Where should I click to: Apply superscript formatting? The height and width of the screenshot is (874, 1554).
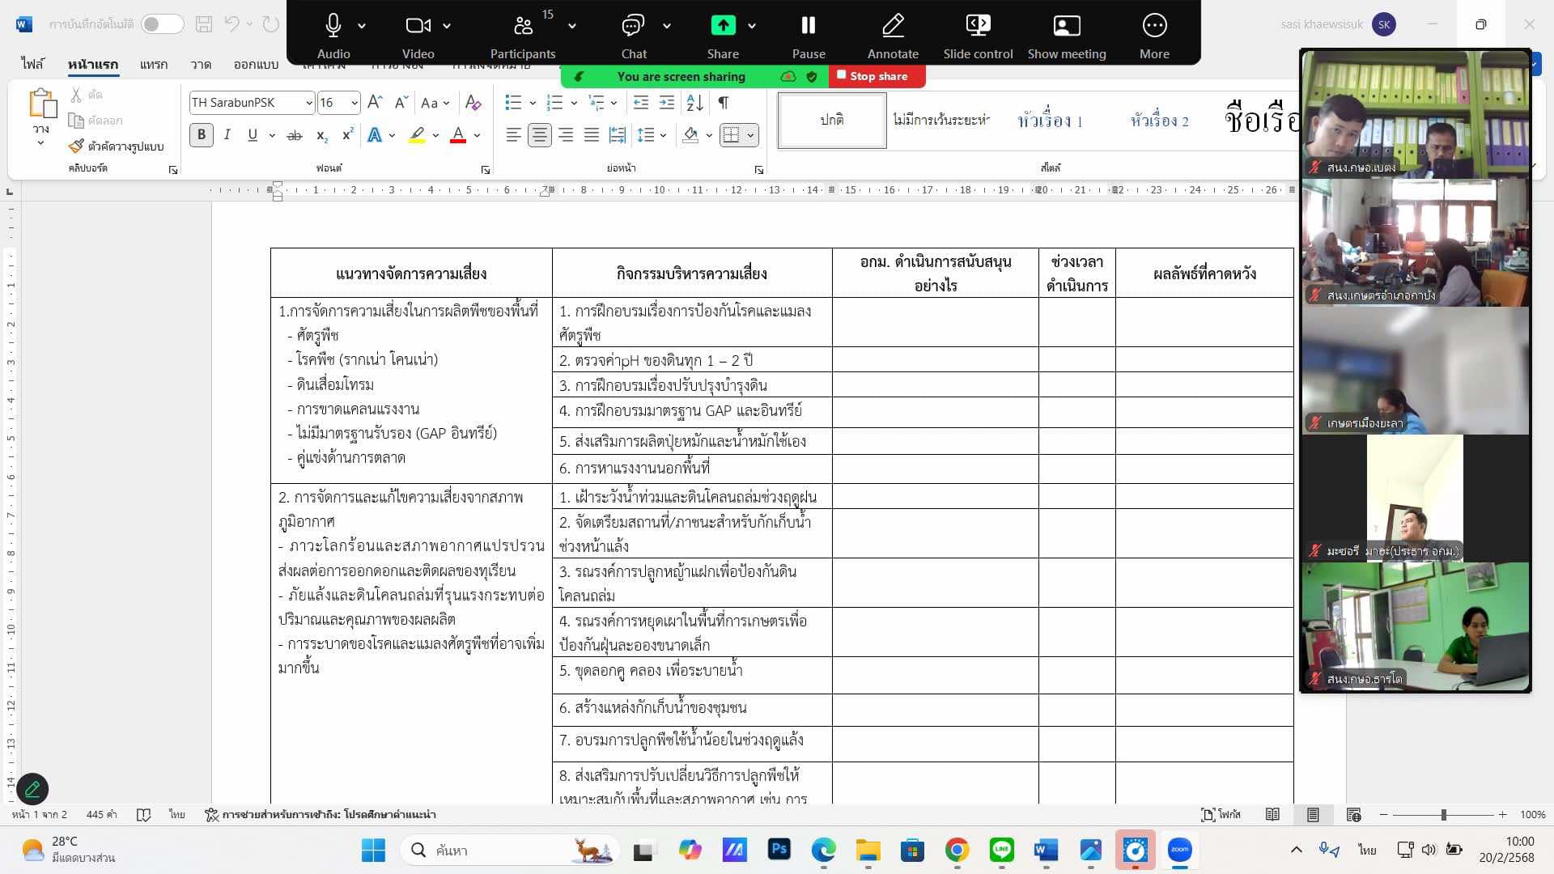tap(347, 135)
